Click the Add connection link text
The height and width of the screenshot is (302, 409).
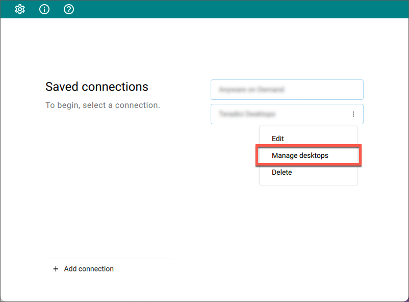click(x=89, y=269)
